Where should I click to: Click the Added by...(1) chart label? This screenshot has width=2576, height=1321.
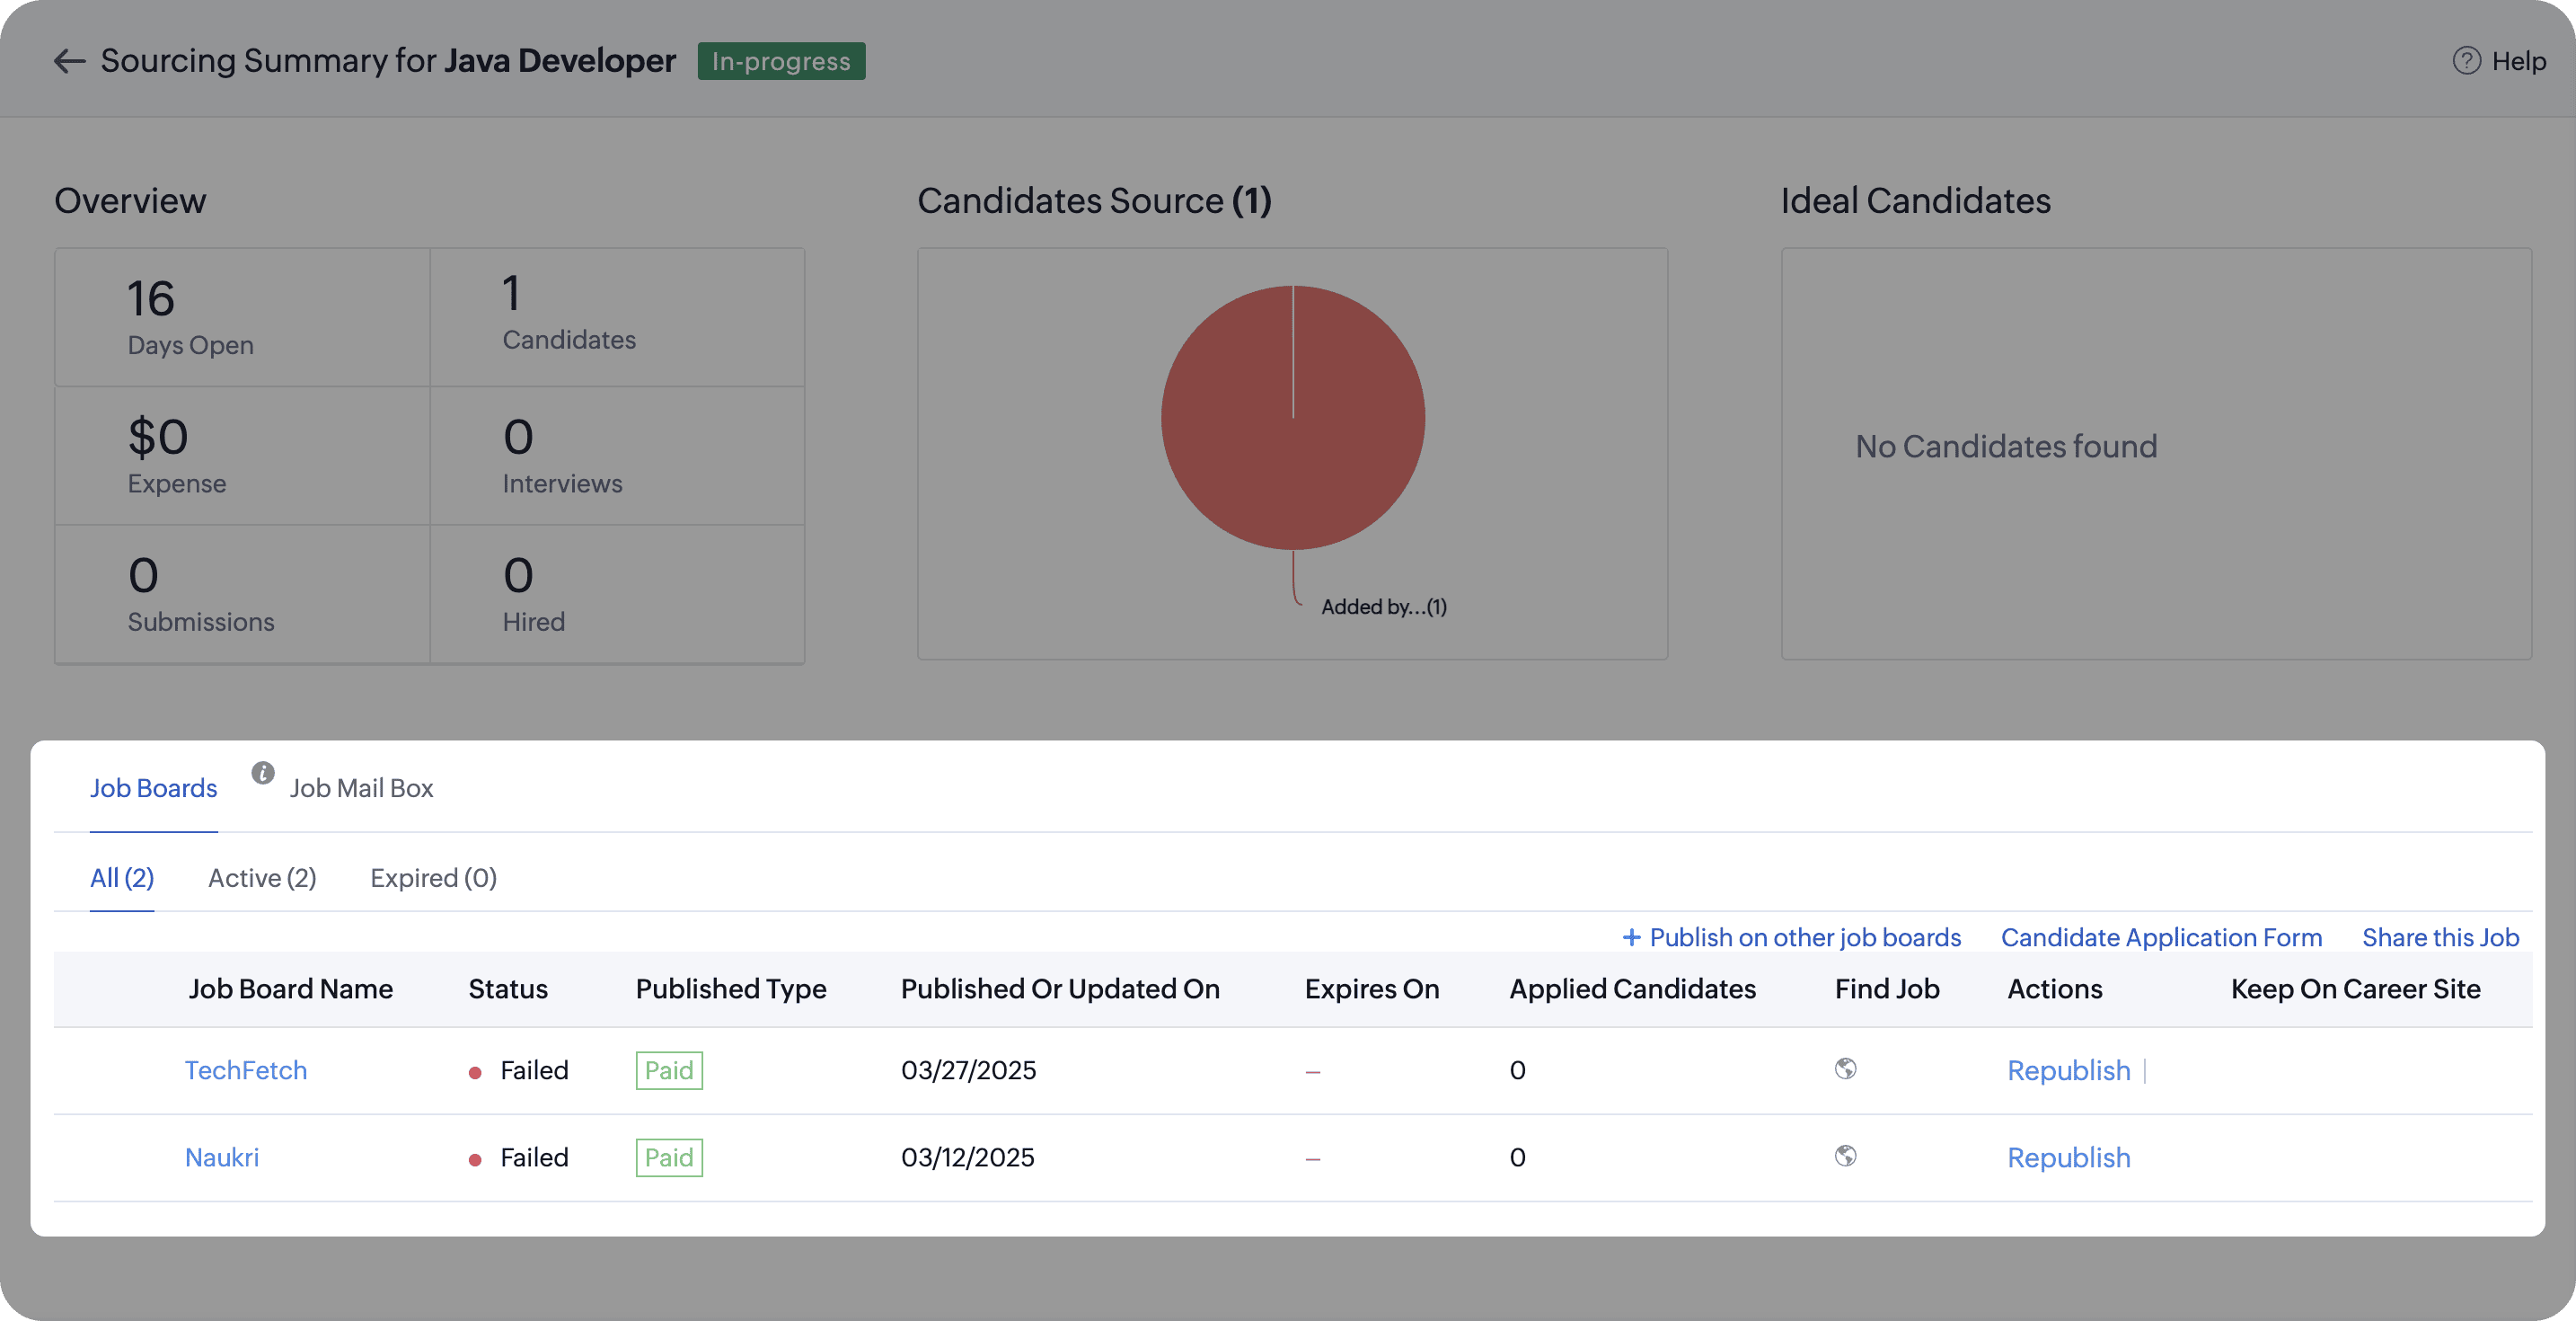1383,607
